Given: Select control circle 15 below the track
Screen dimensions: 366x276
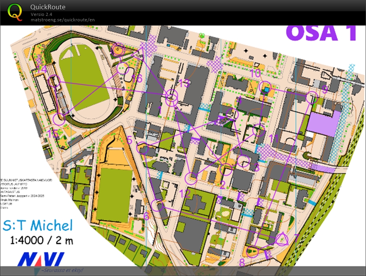Looking at the screenshot, I should (59, 119).
